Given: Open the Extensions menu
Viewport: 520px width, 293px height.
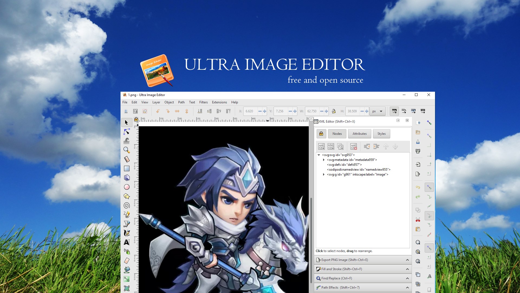Looking at the screenshot, I should click(219, 102).
